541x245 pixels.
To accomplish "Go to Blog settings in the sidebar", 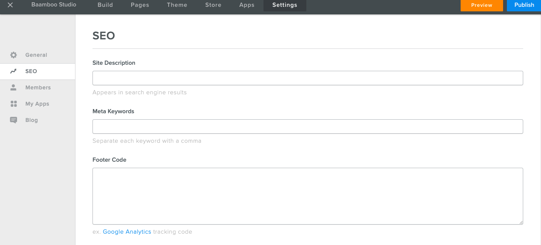I will coord(31,120).
